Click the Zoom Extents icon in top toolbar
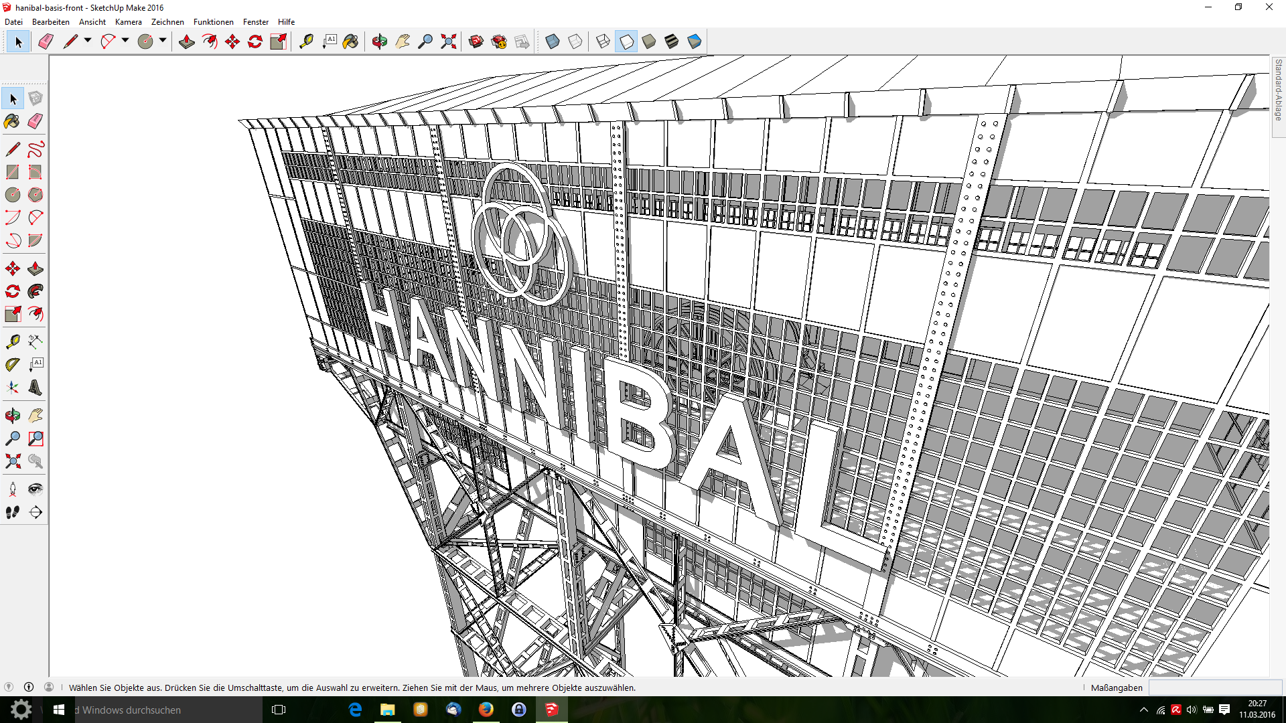 click(x=448, y=42)
